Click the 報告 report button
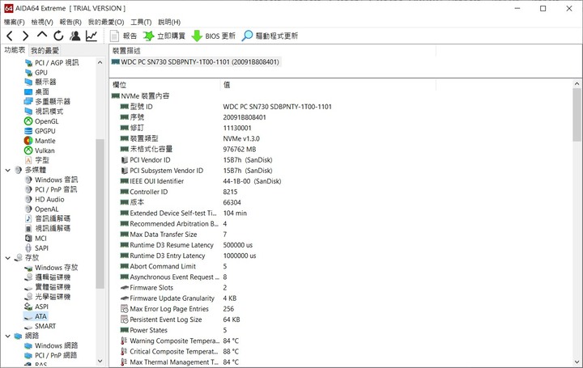Image resolution: width=583 pixels, height=368 pixels. [x=124, y=36]
